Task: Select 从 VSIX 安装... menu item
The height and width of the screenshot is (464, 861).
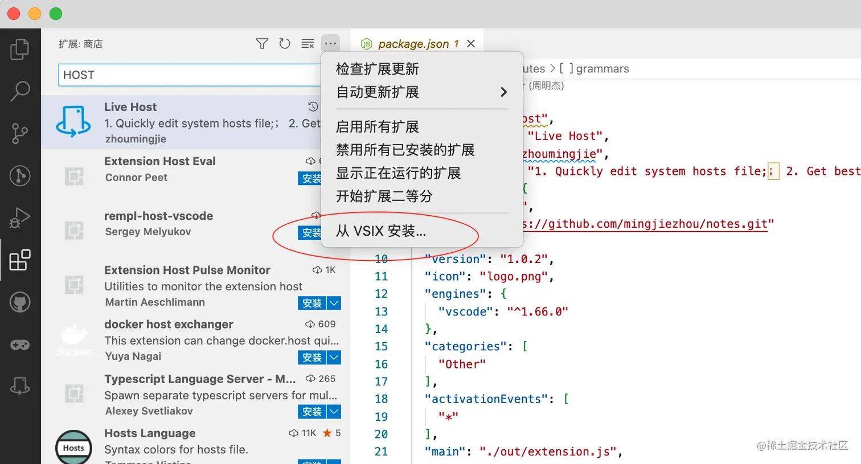Action: pos(422,231)
